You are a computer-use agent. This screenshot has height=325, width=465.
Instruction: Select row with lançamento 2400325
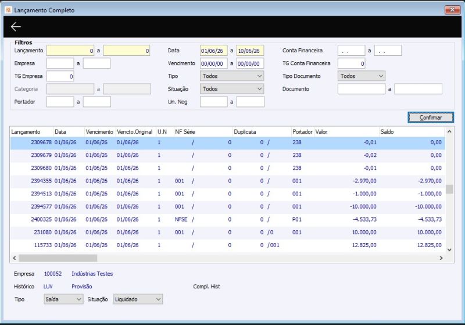[227, 219]
